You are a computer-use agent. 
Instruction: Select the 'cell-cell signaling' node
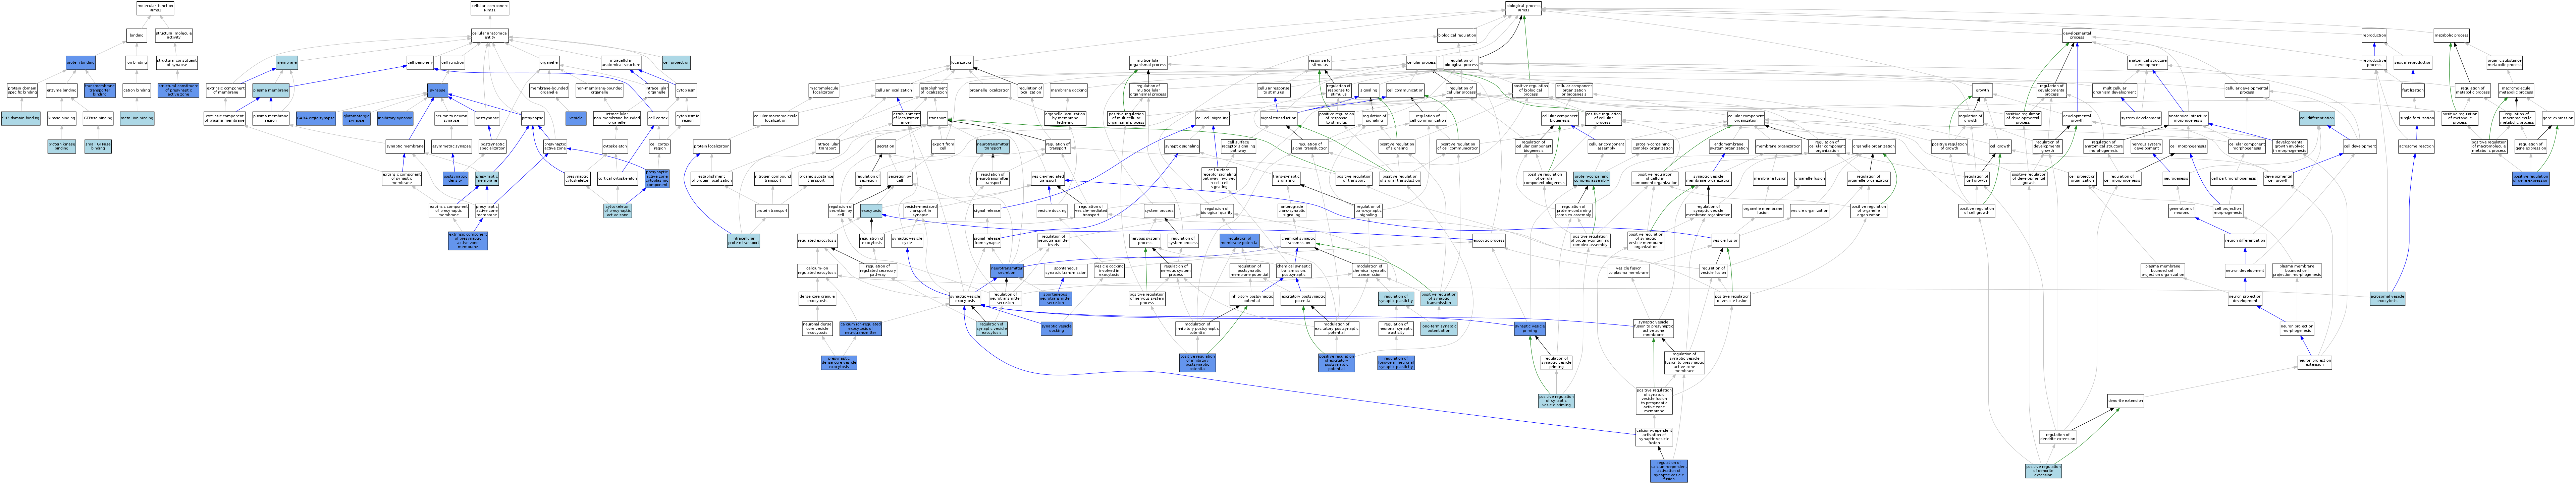[x=1213, y=118]
